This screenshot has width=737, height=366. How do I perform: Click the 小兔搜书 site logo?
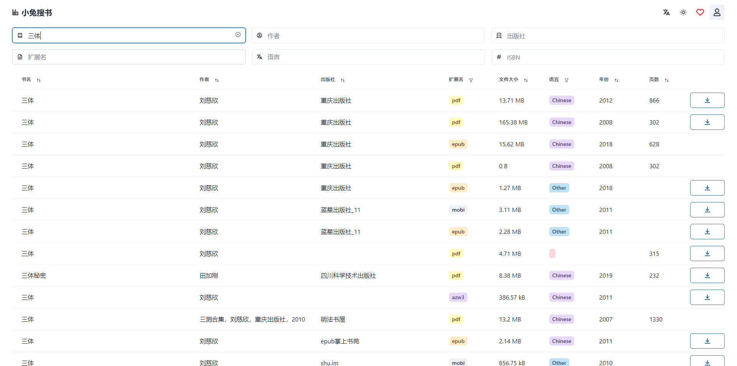[x=32, y=13]
